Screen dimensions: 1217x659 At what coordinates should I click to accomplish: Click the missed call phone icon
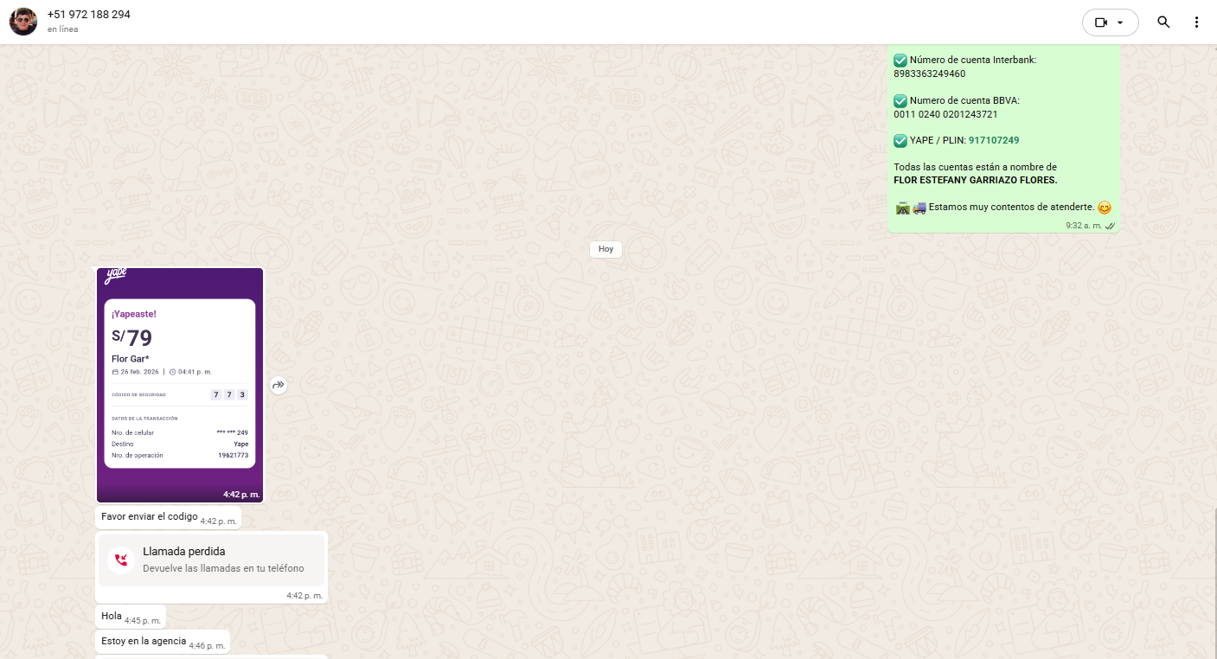(121, 560)
